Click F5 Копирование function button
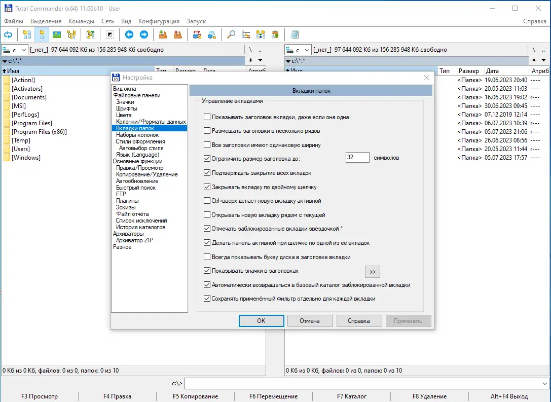The width and height of the screenshot is (551, 402). point(195,396)
